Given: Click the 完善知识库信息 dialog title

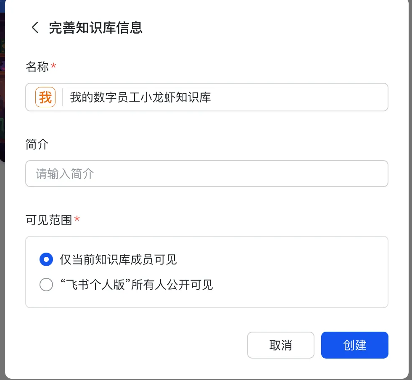Looking at the screenshot, I should point(96,28).
